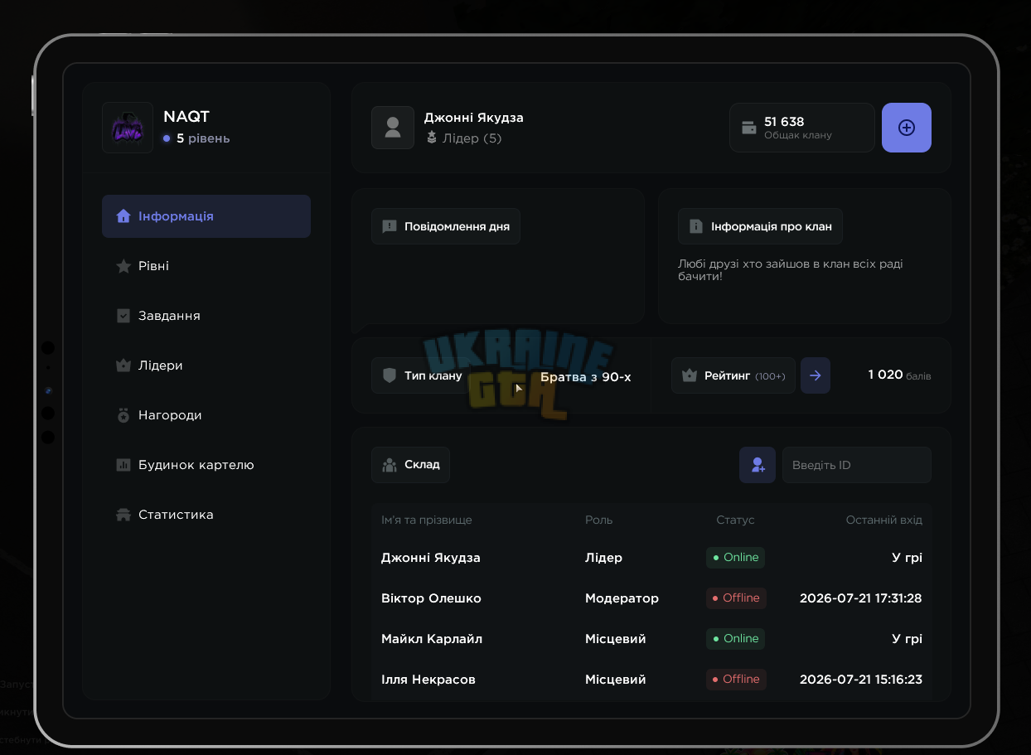1031x755 pixels.
Task: Select the Віктор Олешко member row
Action: click(651, 598)
